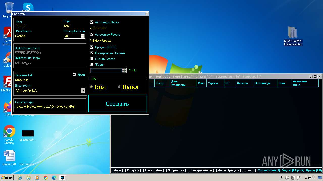Viewport: 323px width, 181px height.
Task: Open the [ Логи ] menu
Action: [x=117, y=170]
